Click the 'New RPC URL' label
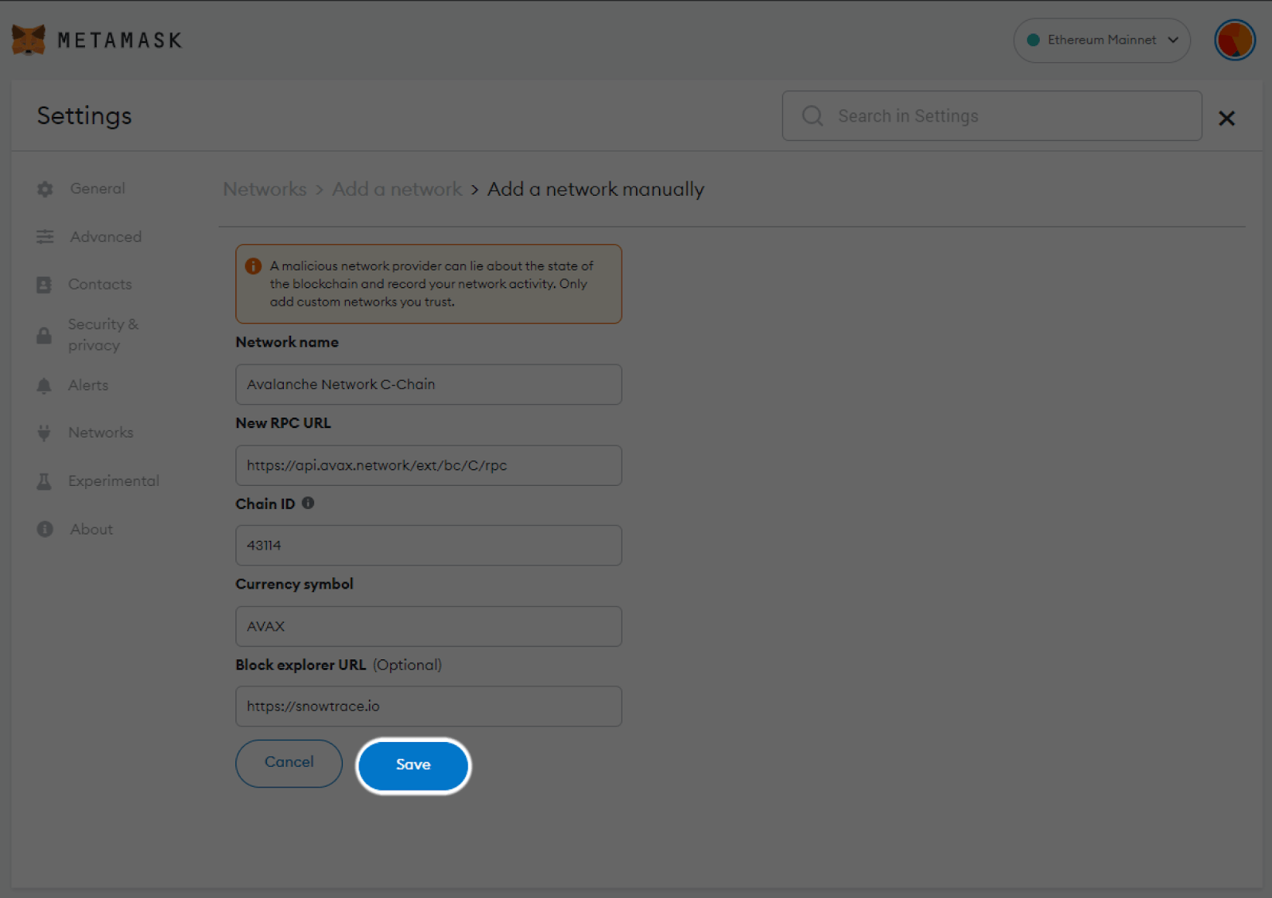 point(283,423)
